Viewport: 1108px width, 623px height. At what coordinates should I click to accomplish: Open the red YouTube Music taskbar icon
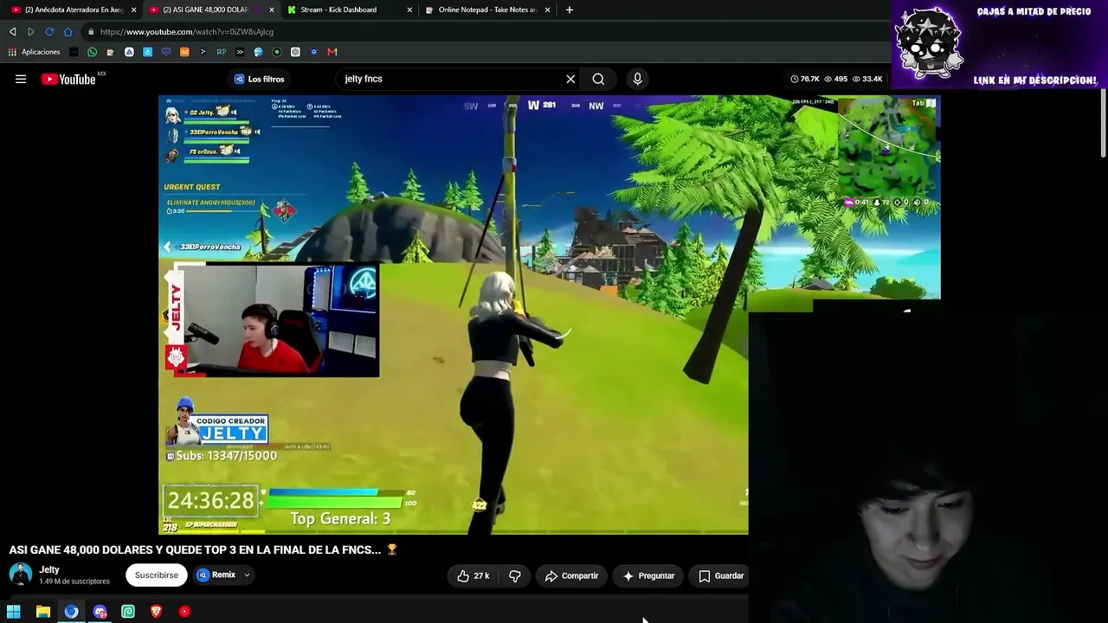click(x=184, y=612)
